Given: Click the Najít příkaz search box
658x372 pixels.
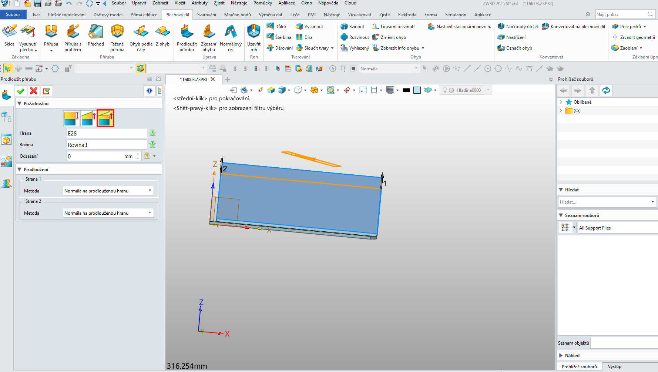Looking at the screenshot, I should pos(625,14).
